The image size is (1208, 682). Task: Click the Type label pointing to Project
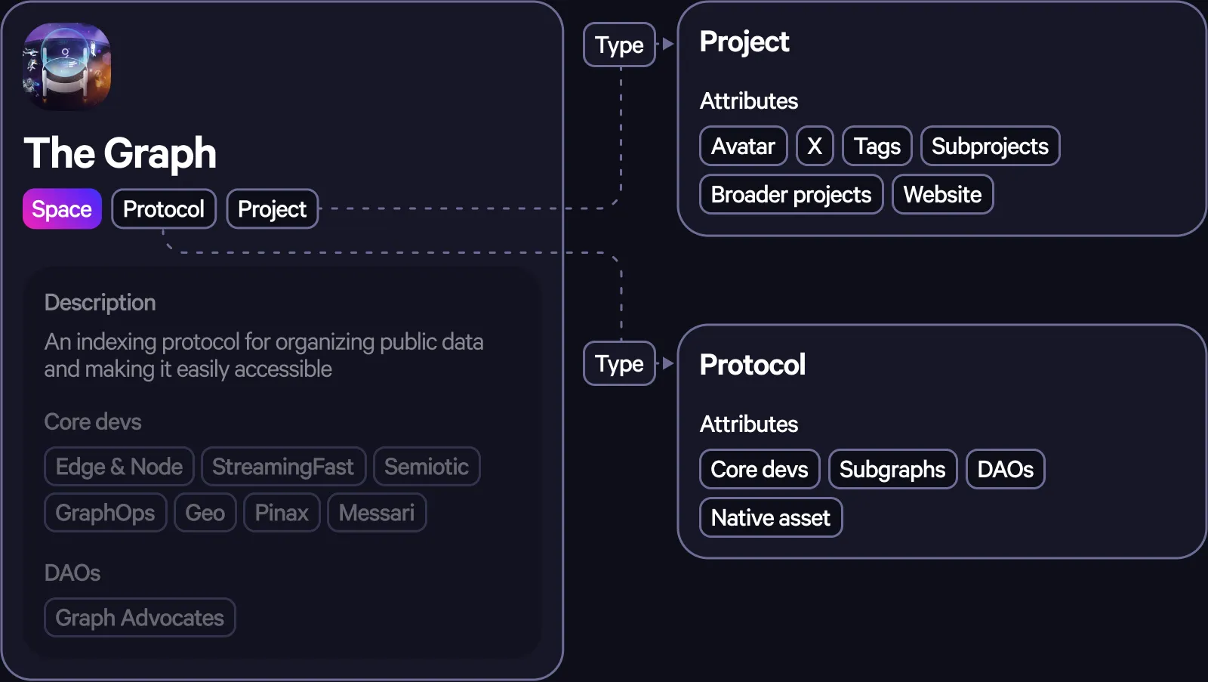click(619, 45)
